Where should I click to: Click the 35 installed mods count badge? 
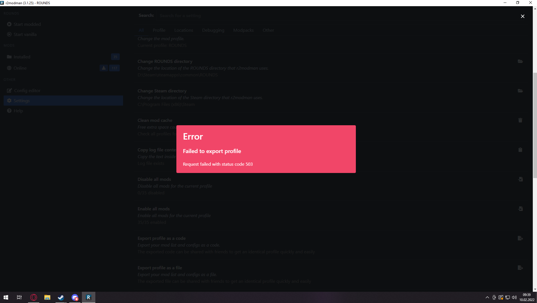[x=115, y=57]
